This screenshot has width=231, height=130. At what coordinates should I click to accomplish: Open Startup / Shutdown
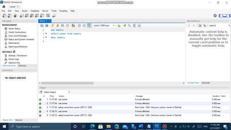tap(18, 56)
